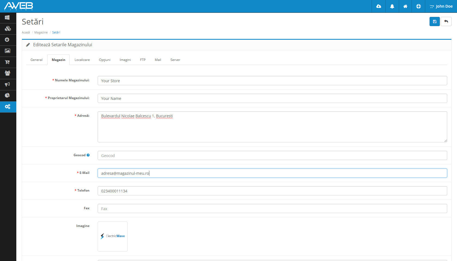Open the customers group sidebar icon
The image size is (457, 261).
(x=8, y=73)
